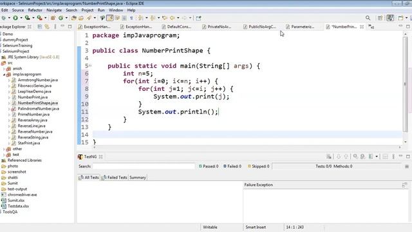Click Previous Annotation arrow icon
This screenshot has height=232, width=412.
point(153,18)
